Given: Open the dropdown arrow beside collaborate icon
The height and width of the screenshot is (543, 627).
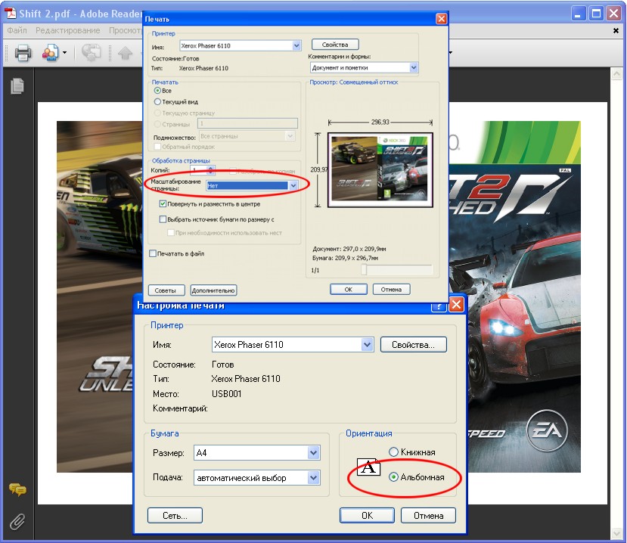Looking at the screenshot, I should coord(65,53).
